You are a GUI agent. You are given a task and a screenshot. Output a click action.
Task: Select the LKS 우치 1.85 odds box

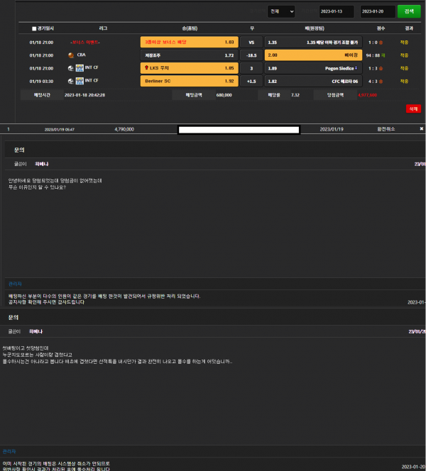pyautogui.click(x=189, y=68)
